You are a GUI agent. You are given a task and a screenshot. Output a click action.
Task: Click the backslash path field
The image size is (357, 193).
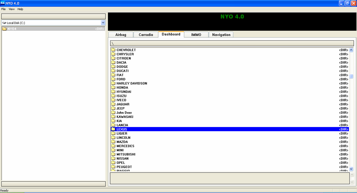pyautogui.click(x=232, y=43)
